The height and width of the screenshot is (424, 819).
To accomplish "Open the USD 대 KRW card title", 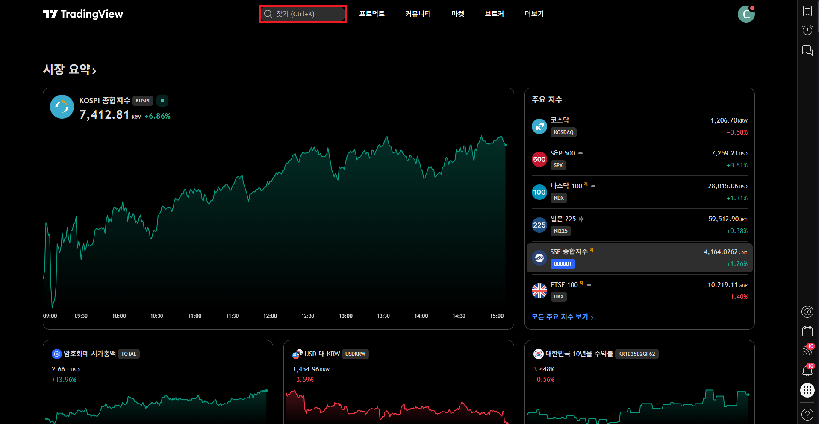I will (322, 354).
